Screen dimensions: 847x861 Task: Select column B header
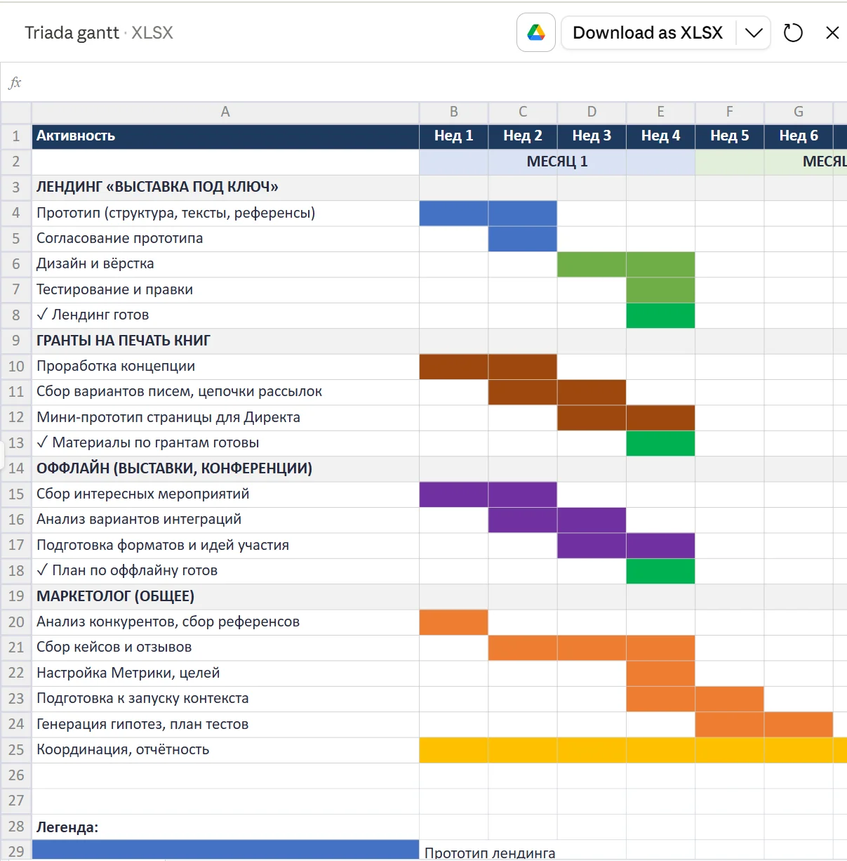click(454, 112)
